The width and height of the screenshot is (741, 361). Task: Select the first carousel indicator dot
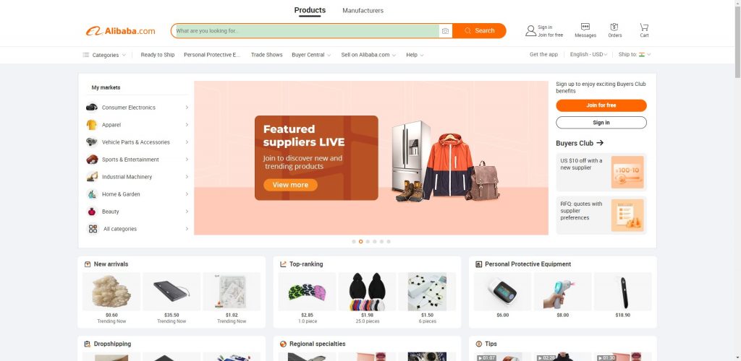353,241
